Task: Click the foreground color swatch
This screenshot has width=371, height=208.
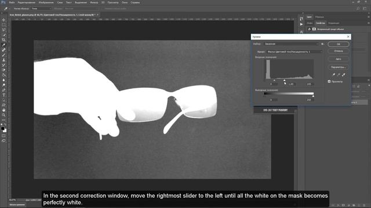Action: coord(2,128)
